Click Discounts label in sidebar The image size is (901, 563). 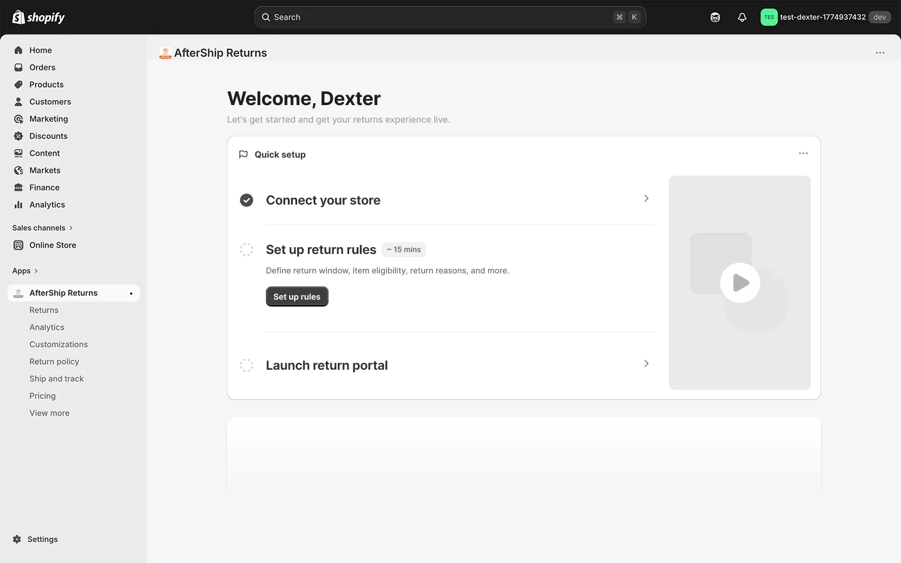pyautogui.click(x=48, y=136)
